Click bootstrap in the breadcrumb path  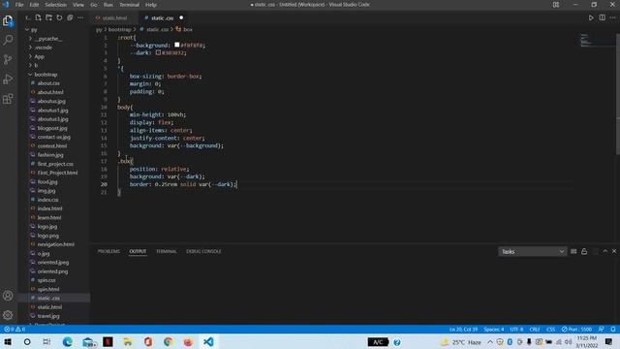[x=120, y=30]
